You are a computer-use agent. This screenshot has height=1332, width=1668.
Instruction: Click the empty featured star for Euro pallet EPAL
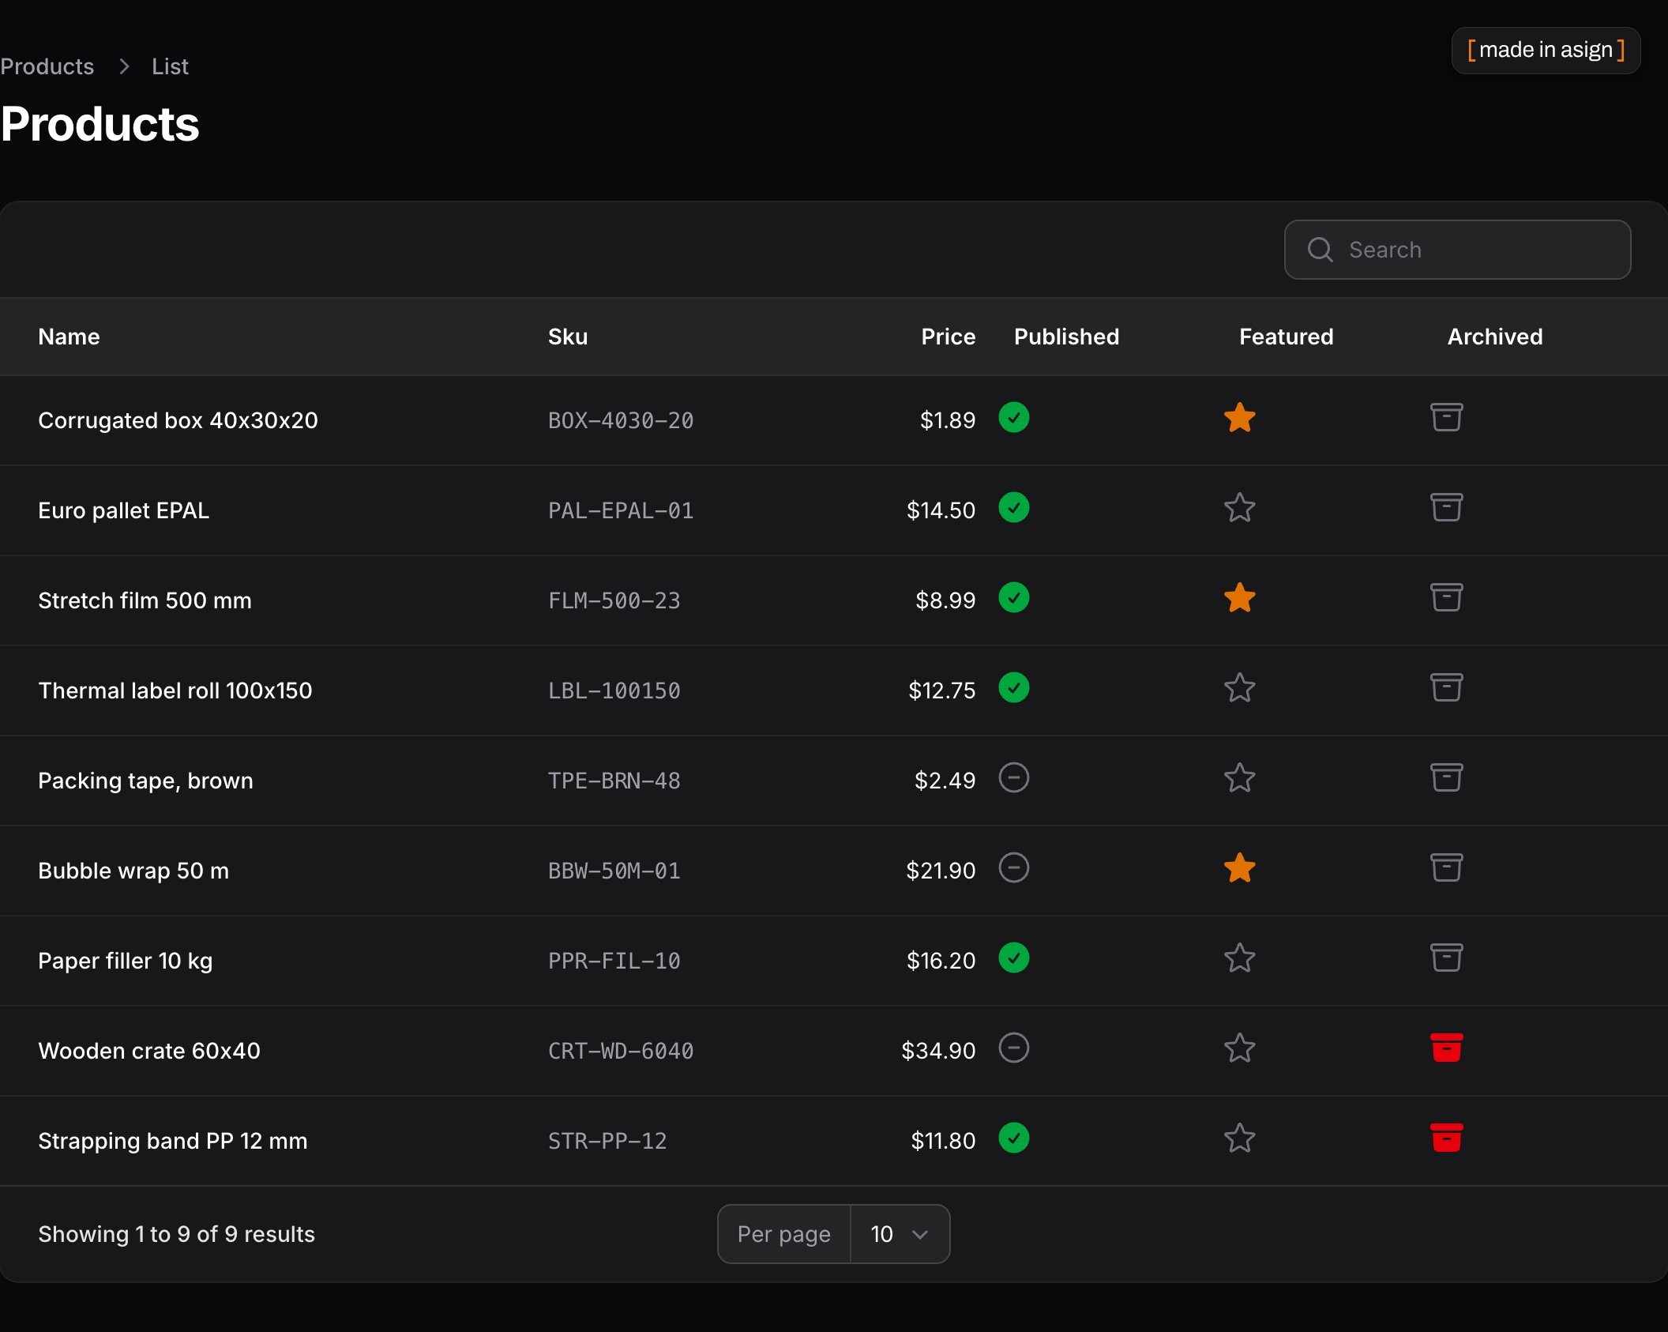(x=1239, y=508)
